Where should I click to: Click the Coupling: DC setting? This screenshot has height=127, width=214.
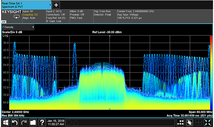pyautogui.click(x=30, y=15)
